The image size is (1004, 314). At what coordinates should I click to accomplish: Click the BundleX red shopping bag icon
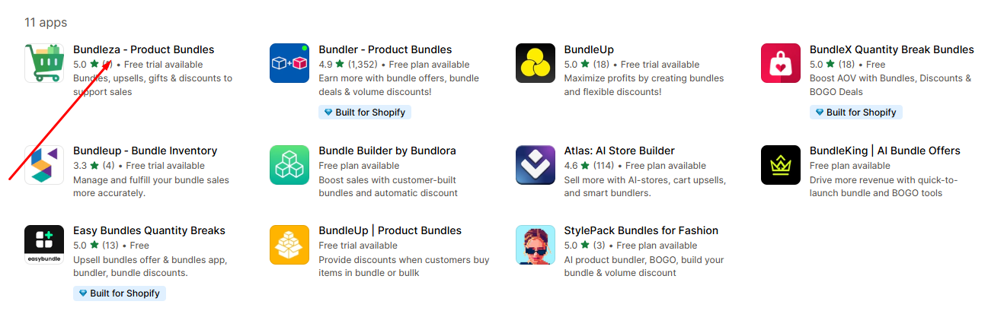[x=781, y=63]
